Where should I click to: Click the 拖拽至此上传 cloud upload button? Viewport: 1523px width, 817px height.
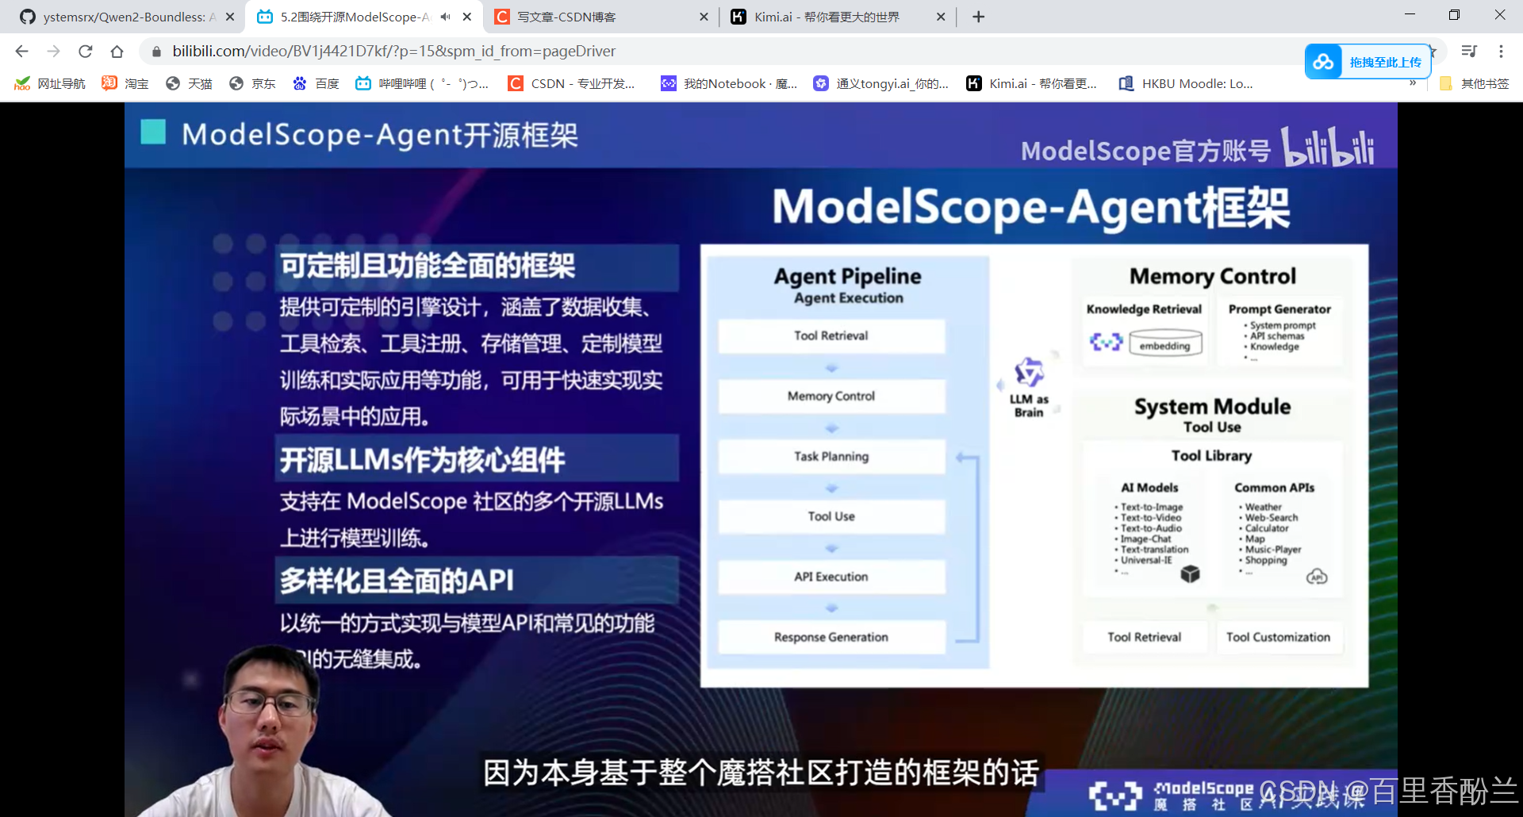1368,62
